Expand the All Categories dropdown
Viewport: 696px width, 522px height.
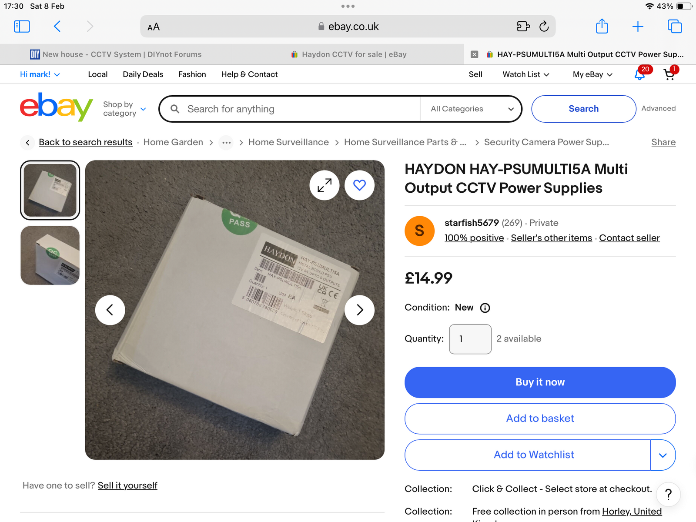coord(472,109)
